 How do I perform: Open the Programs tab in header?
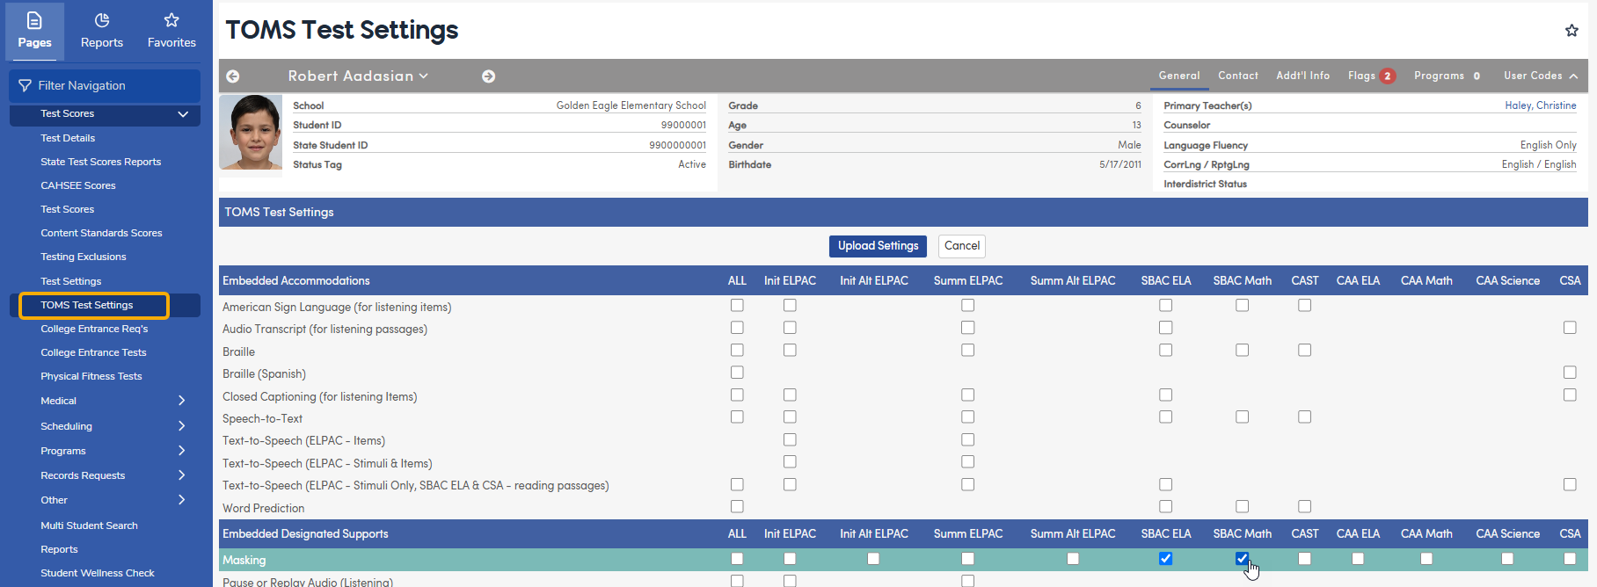pyautogui.click(x=1439, y=76)
